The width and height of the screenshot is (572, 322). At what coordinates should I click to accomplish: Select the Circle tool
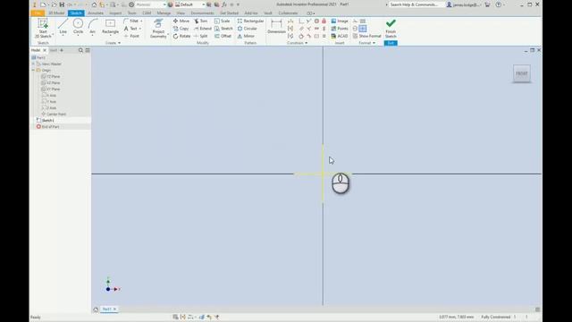(x=78, y=27)
